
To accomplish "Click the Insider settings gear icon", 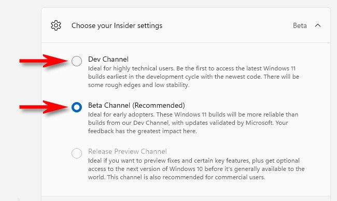I will pos(56,25).
